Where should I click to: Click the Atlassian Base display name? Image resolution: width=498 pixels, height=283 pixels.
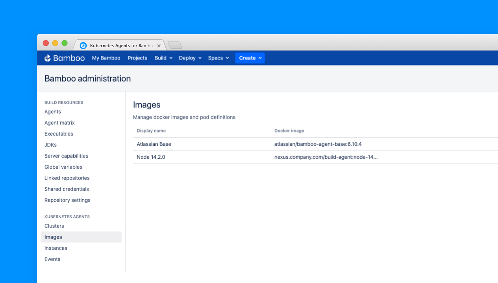(154, 144)
